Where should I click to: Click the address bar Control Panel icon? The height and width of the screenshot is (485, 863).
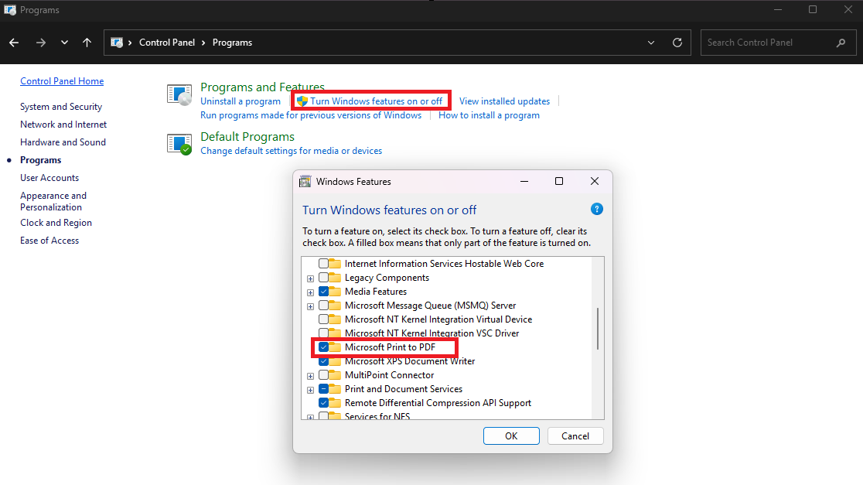click(x=117, y=43)
